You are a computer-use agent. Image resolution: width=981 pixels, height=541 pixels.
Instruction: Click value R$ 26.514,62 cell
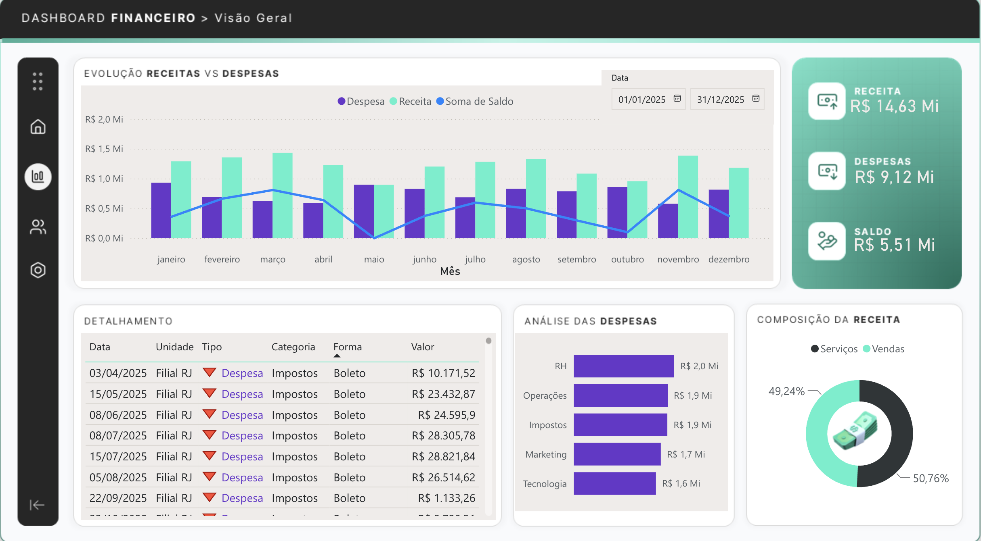click(443, 477)
